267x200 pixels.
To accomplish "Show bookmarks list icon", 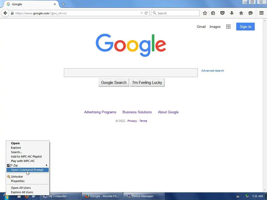I will [213, 13].
